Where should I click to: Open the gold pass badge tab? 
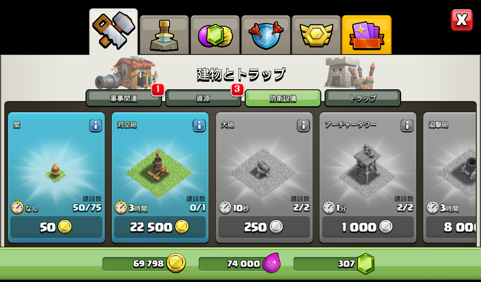[x=316, y=35]
